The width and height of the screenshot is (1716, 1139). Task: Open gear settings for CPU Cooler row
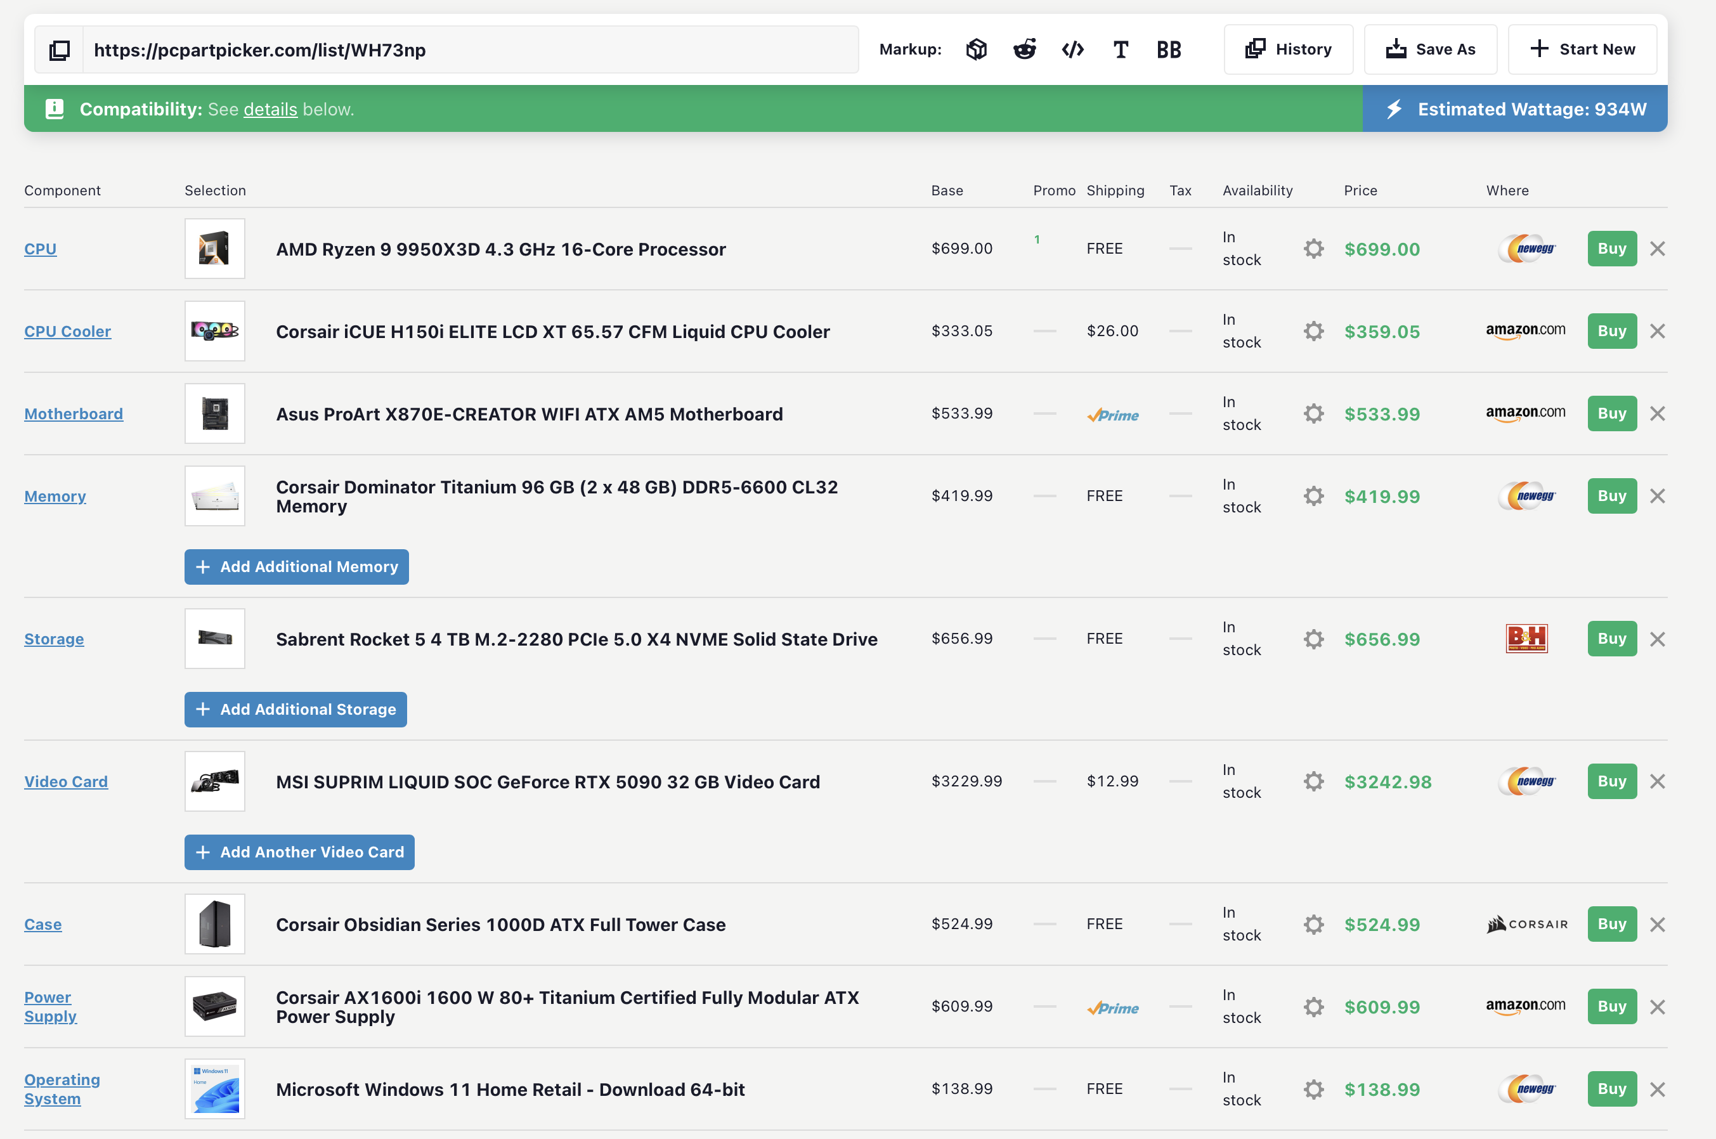[1313, 331]
